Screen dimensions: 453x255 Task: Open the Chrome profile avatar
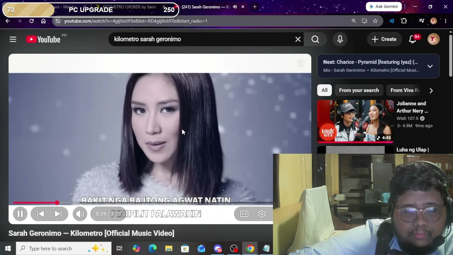(433, 21)
